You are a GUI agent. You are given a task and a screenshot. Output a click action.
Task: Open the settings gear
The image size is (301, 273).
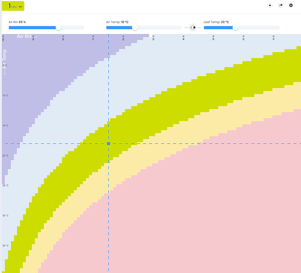pyautogui.click(x=291, y=5)
